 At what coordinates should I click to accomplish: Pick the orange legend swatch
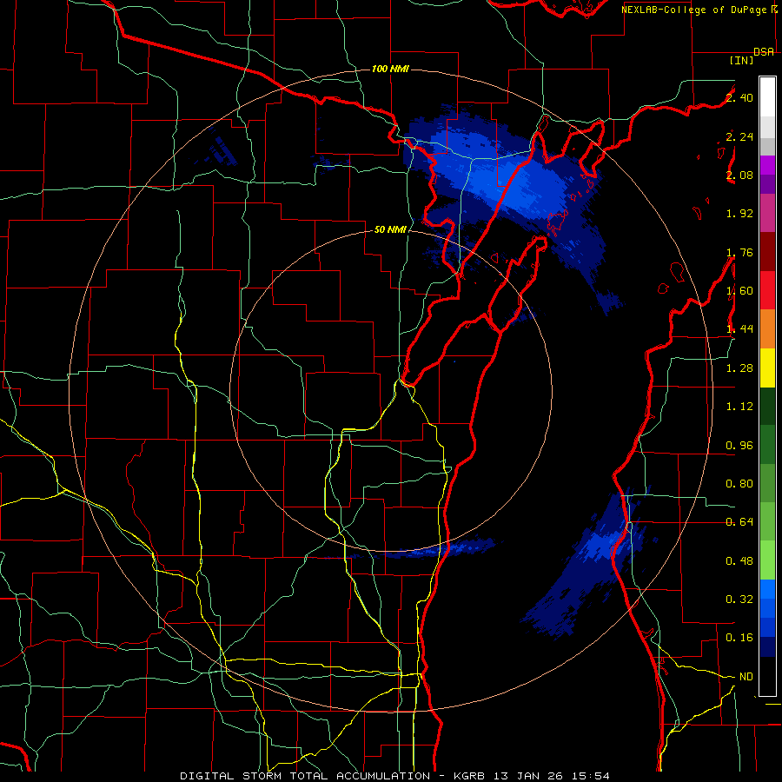(x=767, y=328)
